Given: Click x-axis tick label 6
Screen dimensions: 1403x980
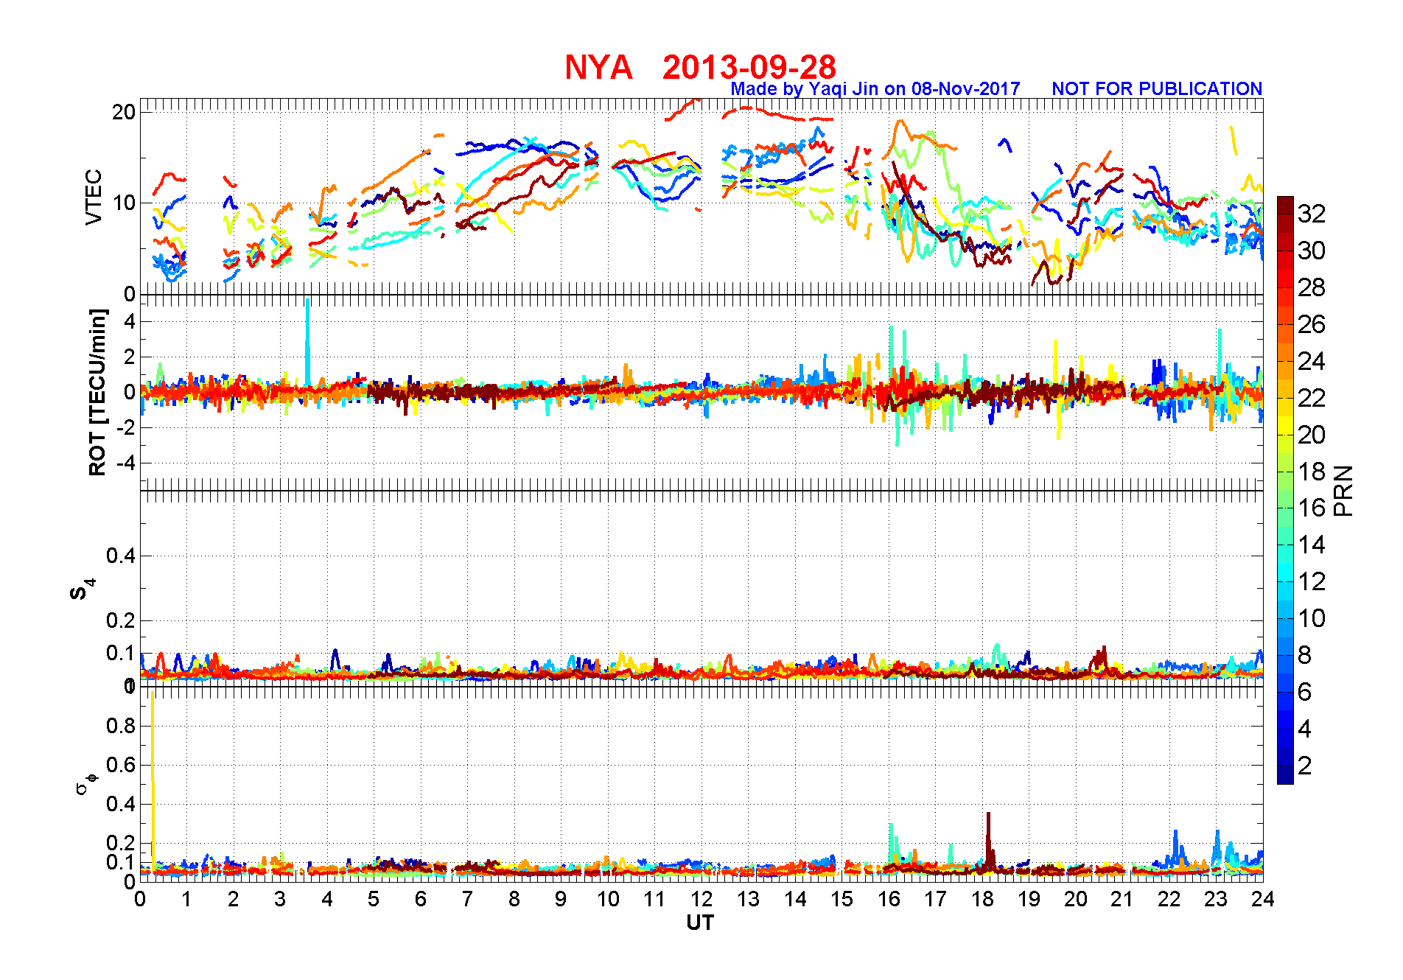Looking at the screenshot, I should coord(421,899).
